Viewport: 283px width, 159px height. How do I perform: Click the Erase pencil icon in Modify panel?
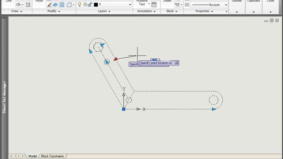click(x=49, y=5)
